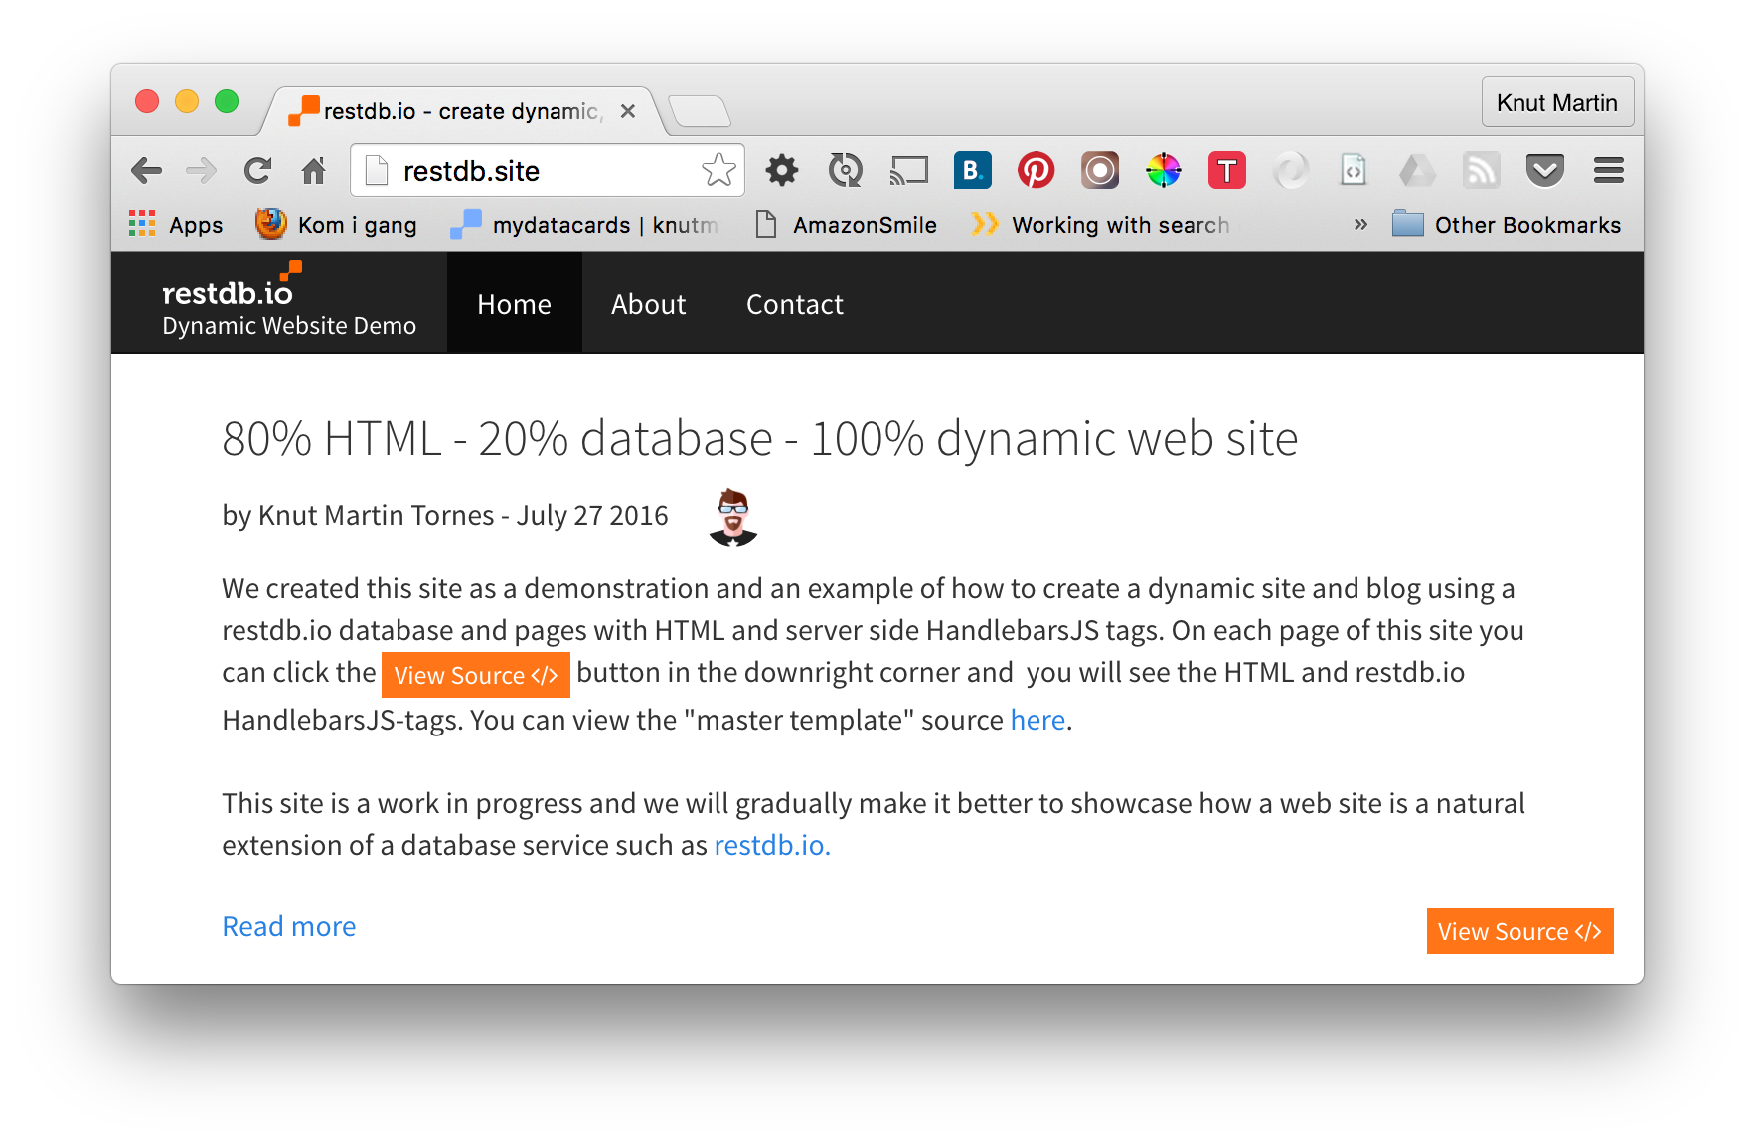Screen dimensions: 1755x1143
Task: Click the page icon in address bar
Action: tap(377, 171)
